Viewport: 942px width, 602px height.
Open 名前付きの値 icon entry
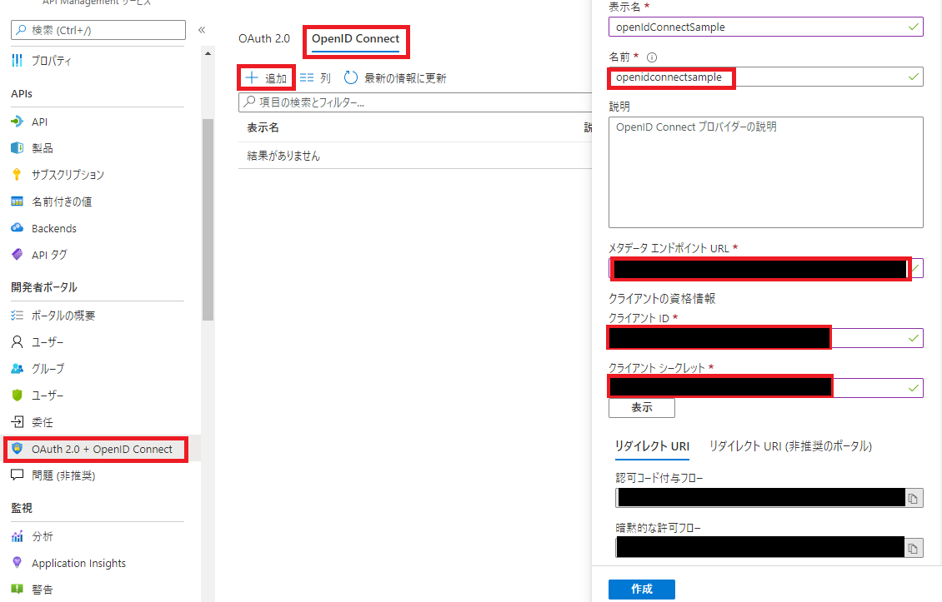(x=17, y=201)
